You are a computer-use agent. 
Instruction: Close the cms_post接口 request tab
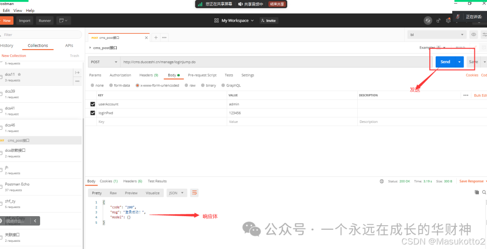pyautogui.click(x=147, y=37)
